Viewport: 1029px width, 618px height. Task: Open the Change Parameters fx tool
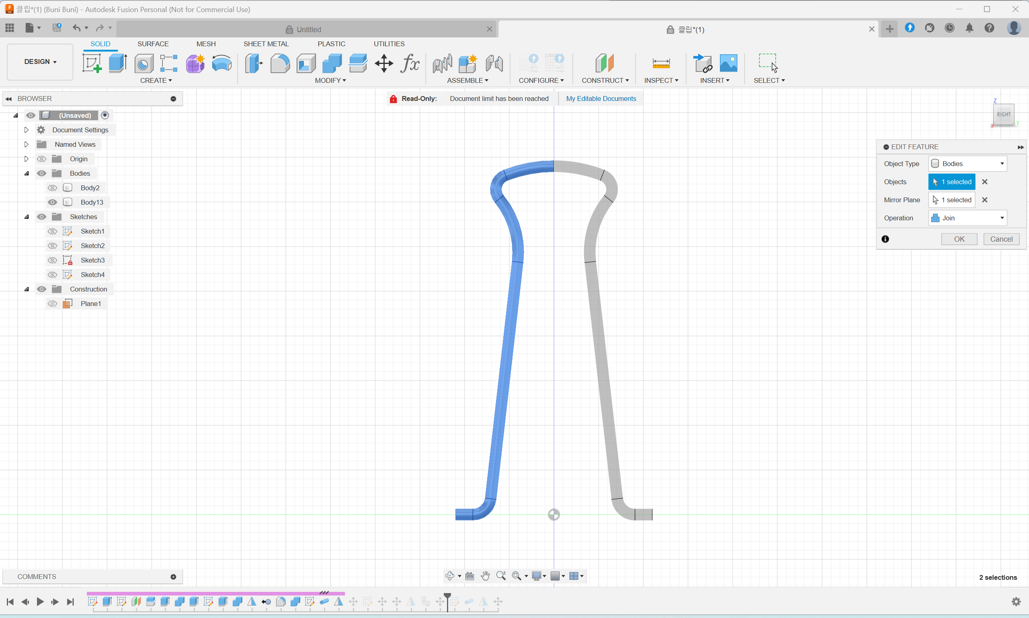[x=410, y=63]
